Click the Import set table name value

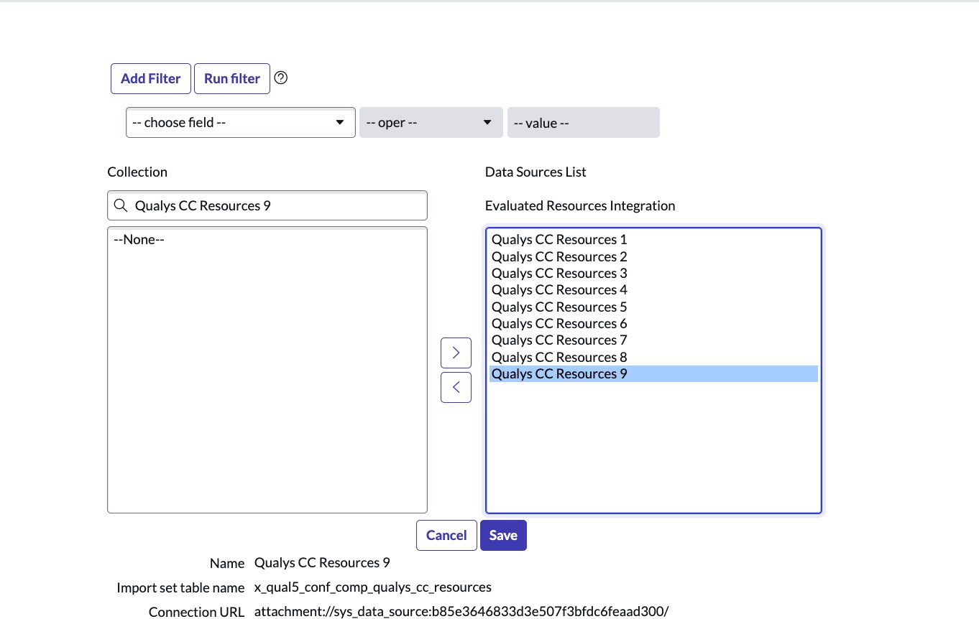tap(373, 587)
